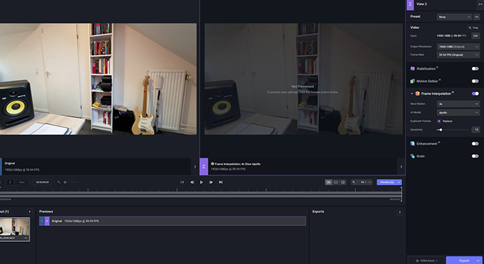Switch to single view mode
484x264 pixels.
pyautogui.click(x=336, y=182)
